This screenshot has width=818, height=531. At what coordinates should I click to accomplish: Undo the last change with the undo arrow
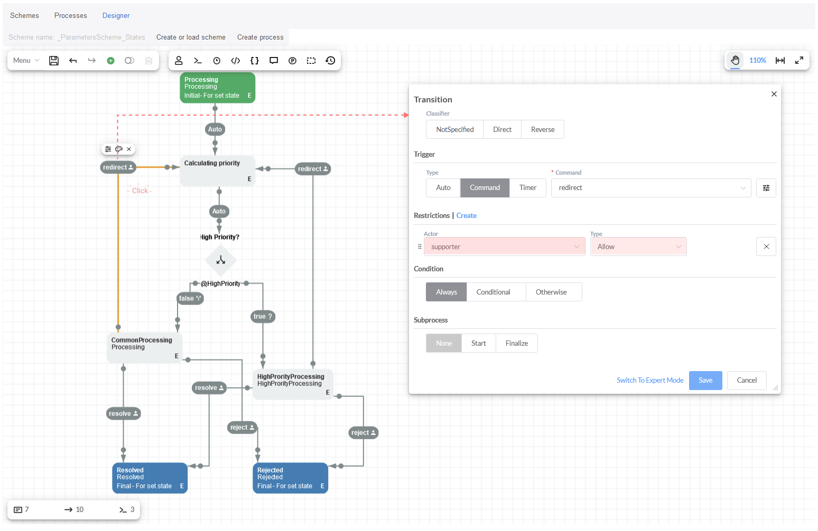73,61
